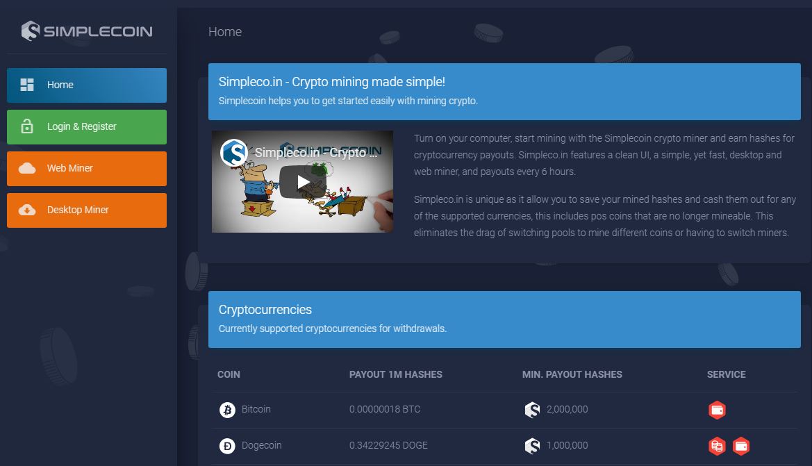Viewport: 812px width, 466px height.
Task: Click the wallet service icon for Bitcoin
Action: click(x=717, y=410)
